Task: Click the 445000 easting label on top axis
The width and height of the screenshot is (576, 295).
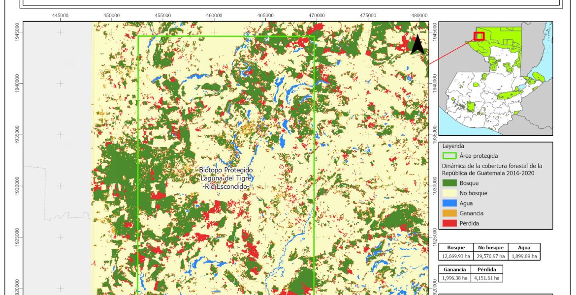Action: coord(60,15)
